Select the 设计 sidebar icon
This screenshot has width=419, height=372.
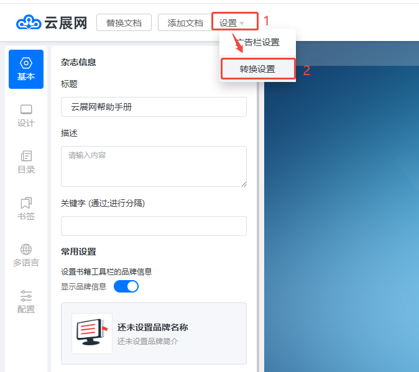pyautogui.click(x=26, y=110)
